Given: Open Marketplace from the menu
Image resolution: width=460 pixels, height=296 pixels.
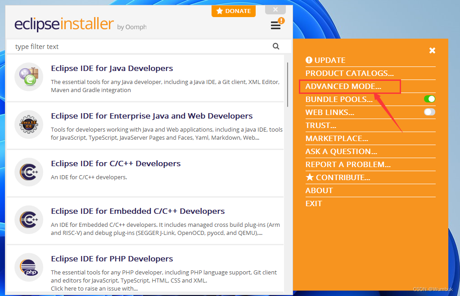Looking at the screenshot, I should [x=337, y=138].
